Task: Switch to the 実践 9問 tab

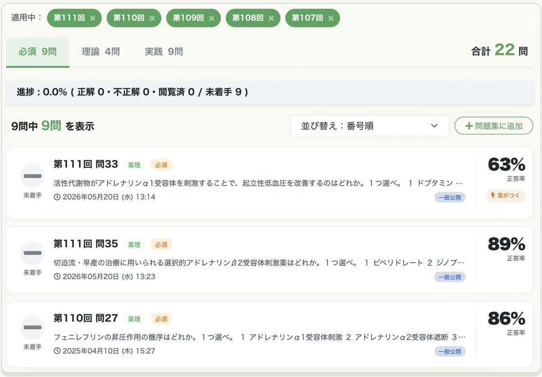Action: point(163,52)
